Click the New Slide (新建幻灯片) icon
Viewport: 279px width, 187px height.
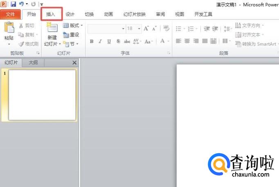pyautogui.click(x=52, y=29)
